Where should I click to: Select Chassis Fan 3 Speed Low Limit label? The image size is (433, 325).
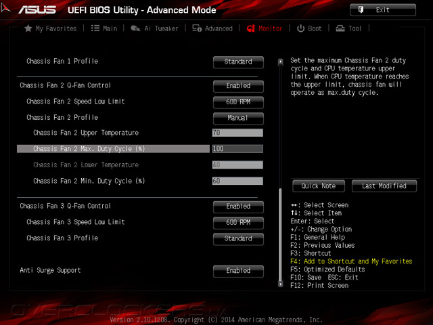point(76,222)
